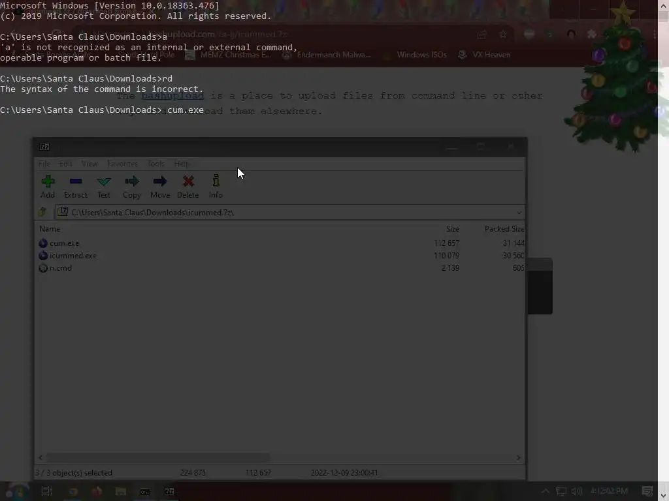Click '3 / 3 object(s) selected' in status bar
The width and height of the screenshot is (669, 501).
pos(73,473)
